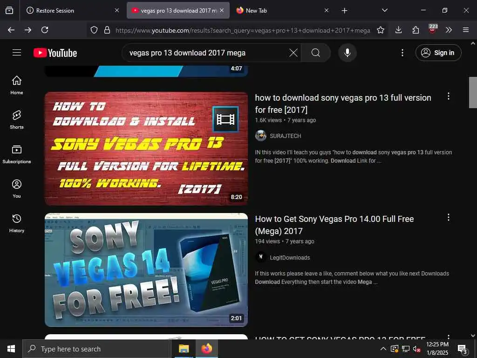
Task: Go forward one page in Firefox
Action: coord(28,30)
